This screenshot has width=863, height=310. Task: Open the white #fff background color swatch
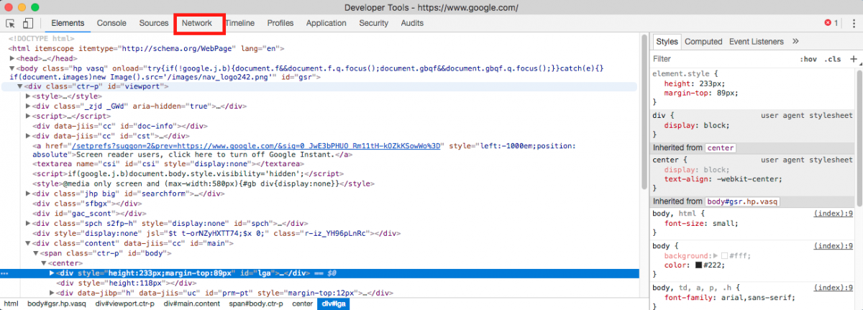[x=725, y=255]
